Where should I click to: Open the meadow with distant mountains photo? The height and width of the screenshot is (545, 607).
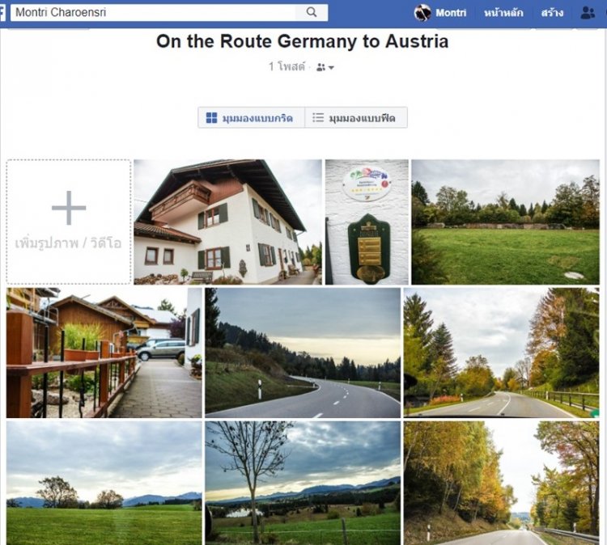click(104, 482)
